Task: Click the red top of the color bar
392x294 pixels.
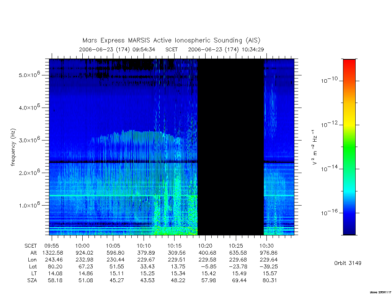Action: tap(349, 62)
